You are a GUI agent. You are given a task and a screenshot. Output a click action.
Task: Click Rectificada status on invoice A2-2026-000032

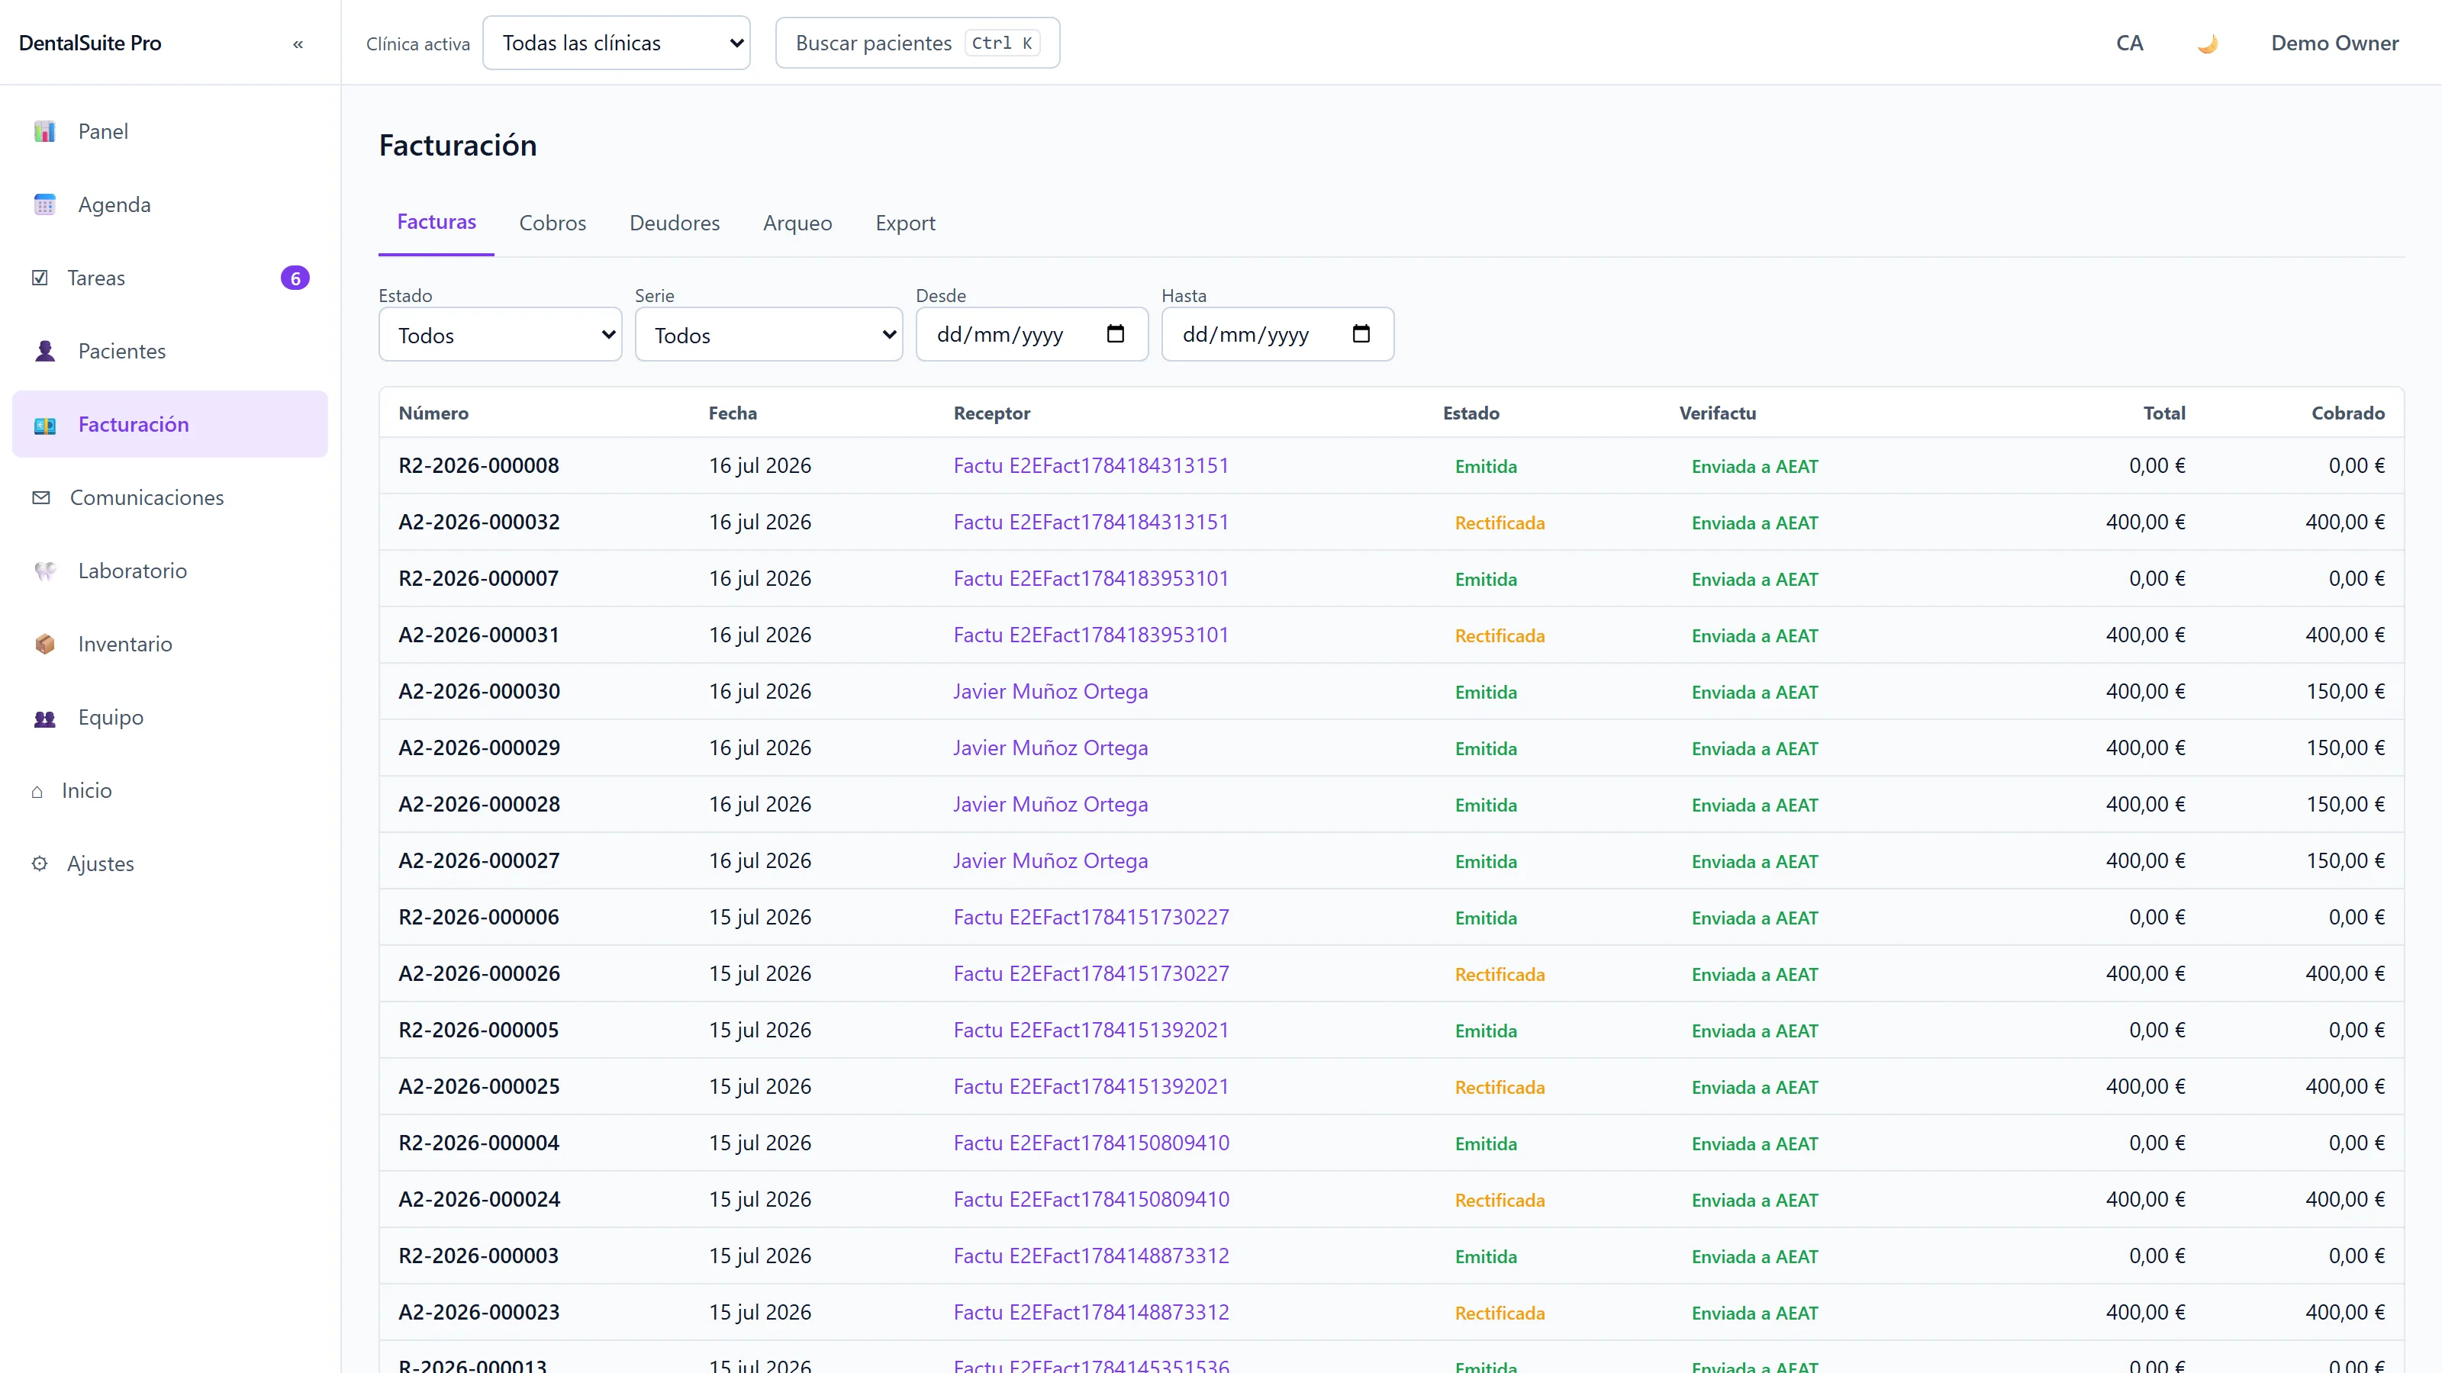[x=1499, y=523]
